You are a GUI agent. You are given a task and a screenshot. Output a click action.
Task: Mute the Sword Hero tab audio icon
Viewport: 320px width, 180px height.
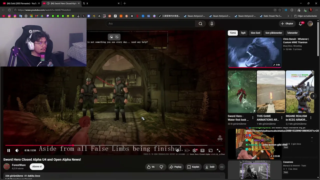48,3
